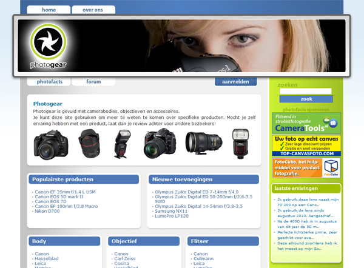364x268 pixels.
Task: Open Canon EOS 7D link
Action: (x=50, y=202)
